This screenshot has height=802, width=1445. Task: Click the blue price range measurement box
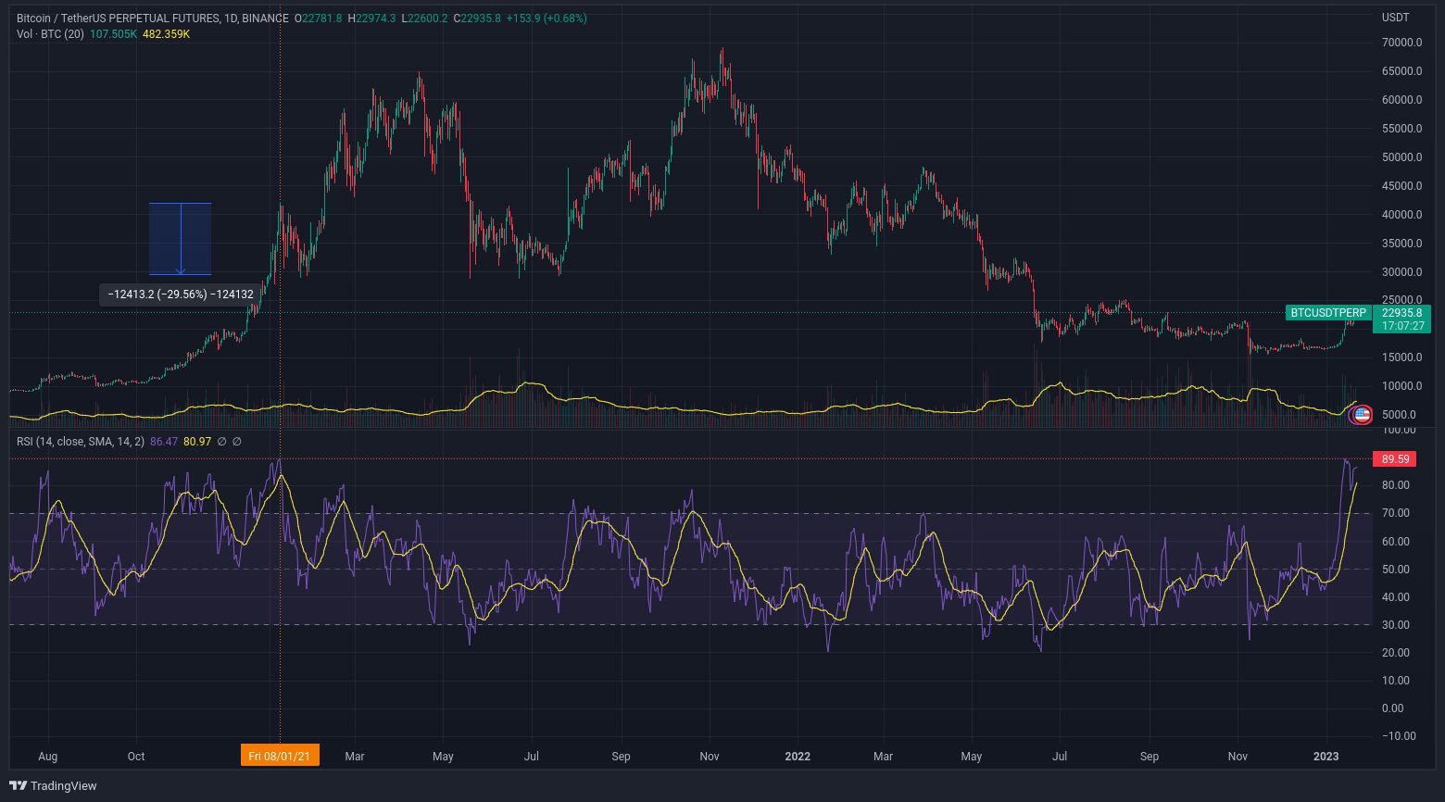[x=181, y=239]
